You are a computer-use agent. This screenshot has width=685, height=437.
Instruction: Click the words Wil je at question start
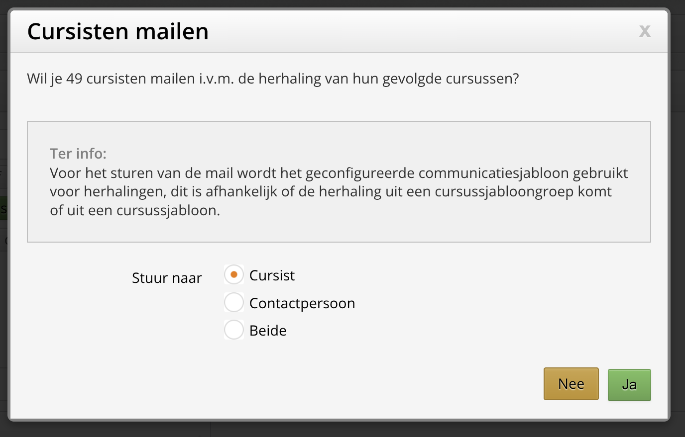tap(45, 79)
